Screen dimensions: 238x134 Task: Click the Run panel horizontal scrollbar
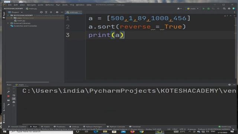(64, 124)
